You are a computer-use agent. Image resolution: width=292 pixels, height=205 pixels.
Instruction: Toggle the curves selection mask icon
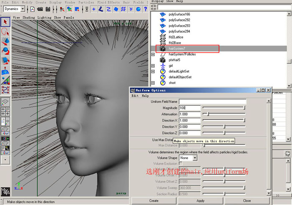(108, 9)
